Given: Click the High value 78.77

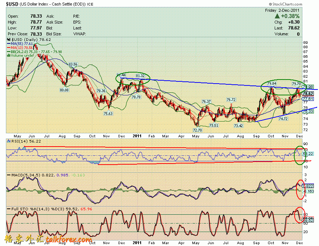Looking at the screenshot, I should tap(36, 22).
